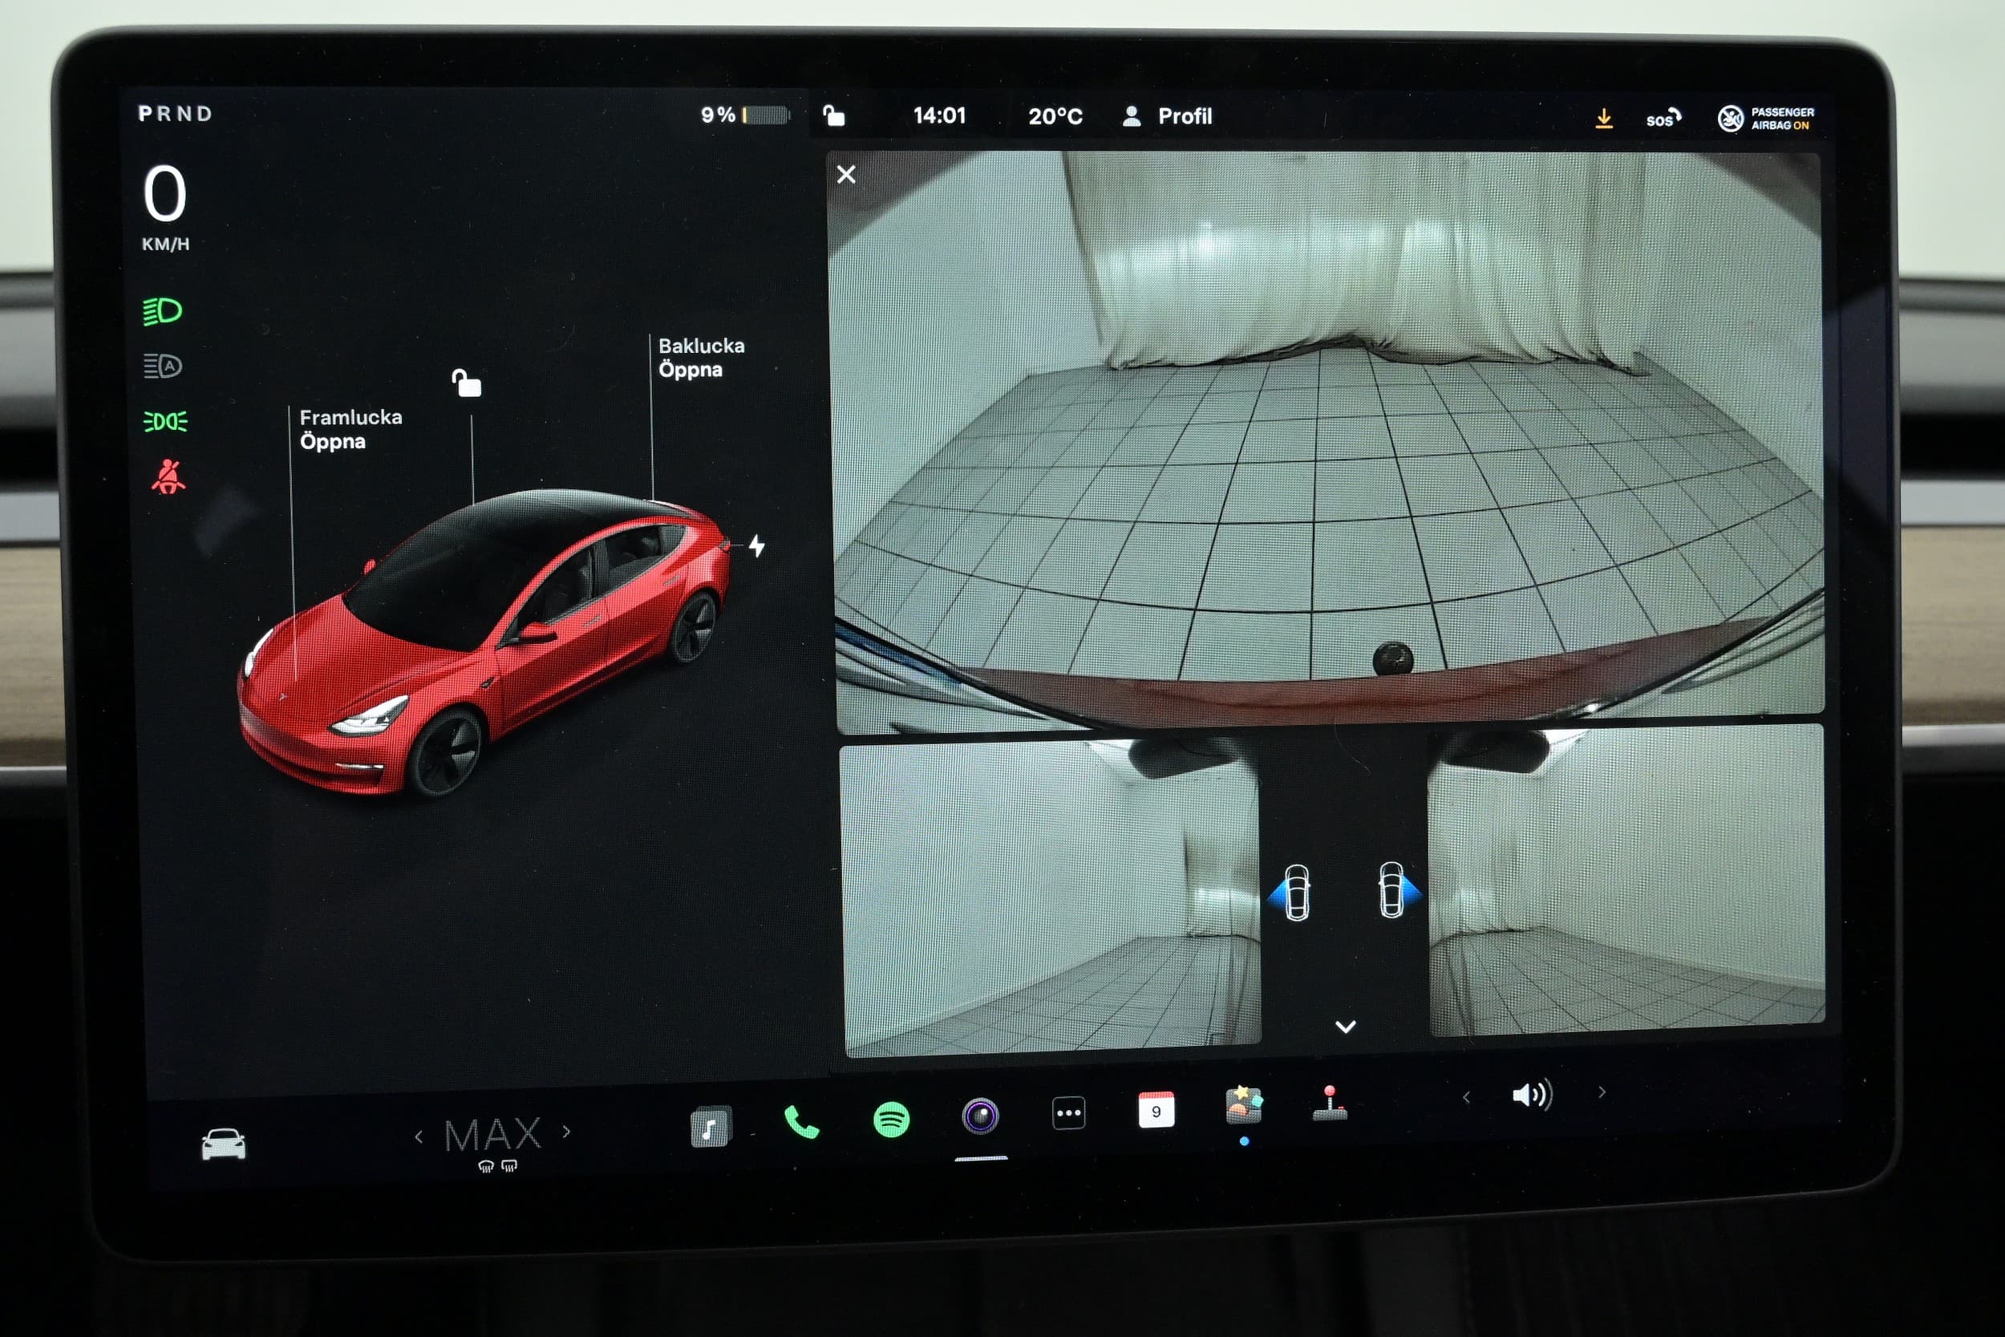Tap the red Model 3 car image

point(484,642)
